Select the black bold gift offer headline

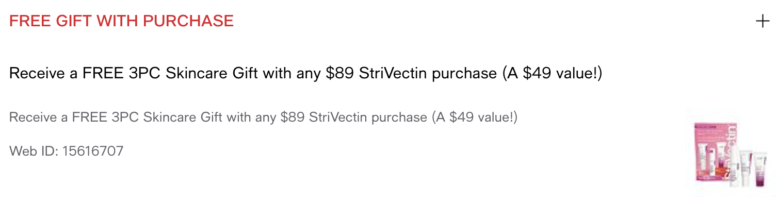click(306, 74)
